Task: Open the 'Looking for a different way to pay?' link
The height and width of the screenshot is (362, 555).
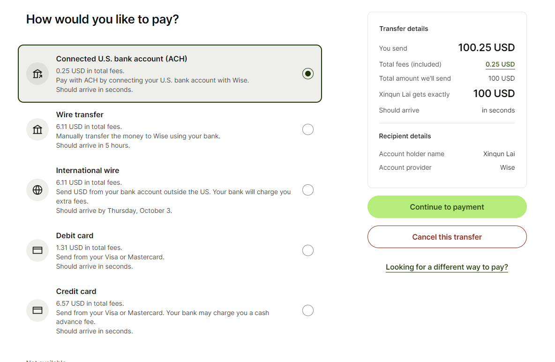Action: (x=447, y=267)
